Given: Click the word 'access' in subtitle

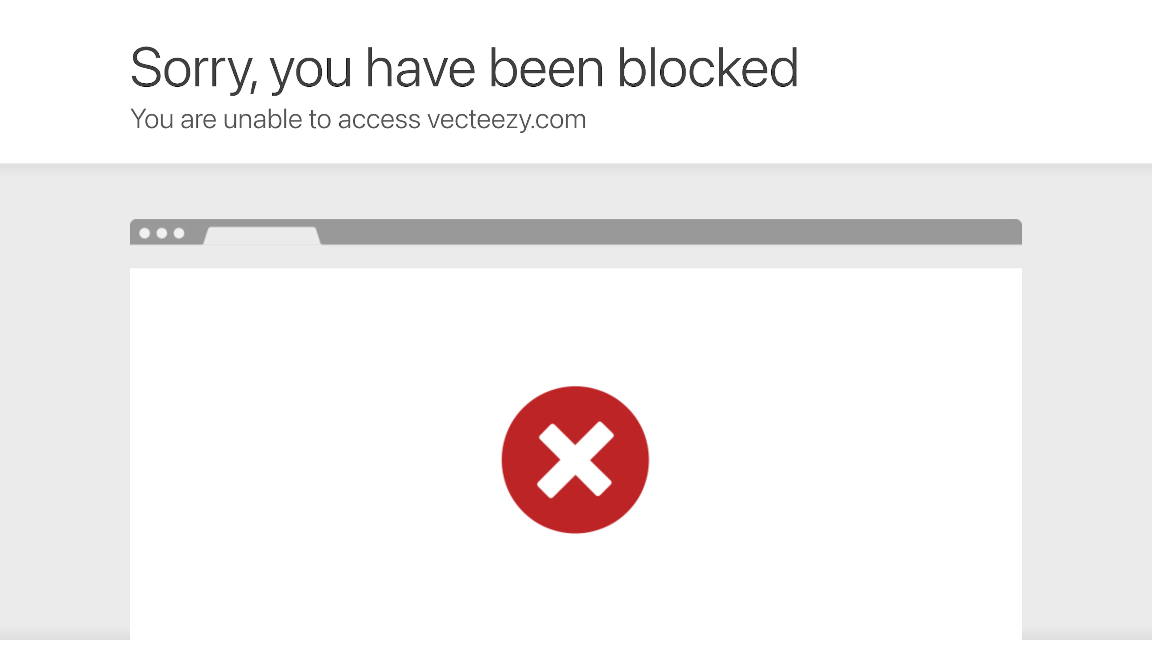Looking at the screenshot, I should point(379,120).
